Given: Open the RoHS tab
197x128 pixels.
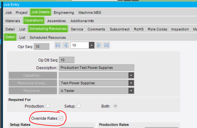Looking at the screenshot, I should 139,29.
